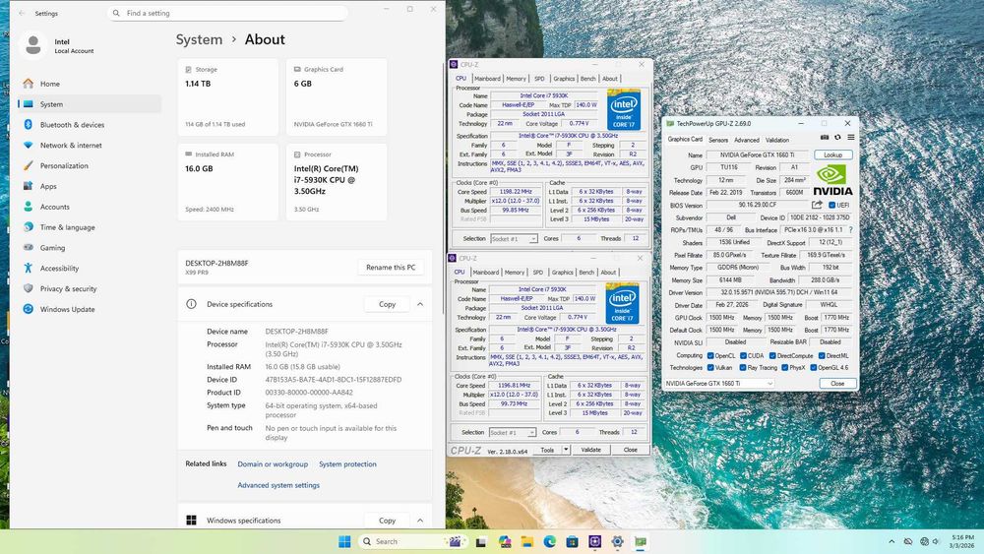Click the taskbar Search box

click(x=411, y=541)
